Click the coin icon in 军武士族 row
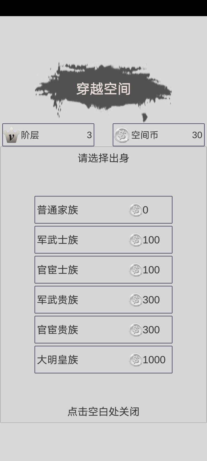This screenshot has height=461, width=207. tap(136, 240)
